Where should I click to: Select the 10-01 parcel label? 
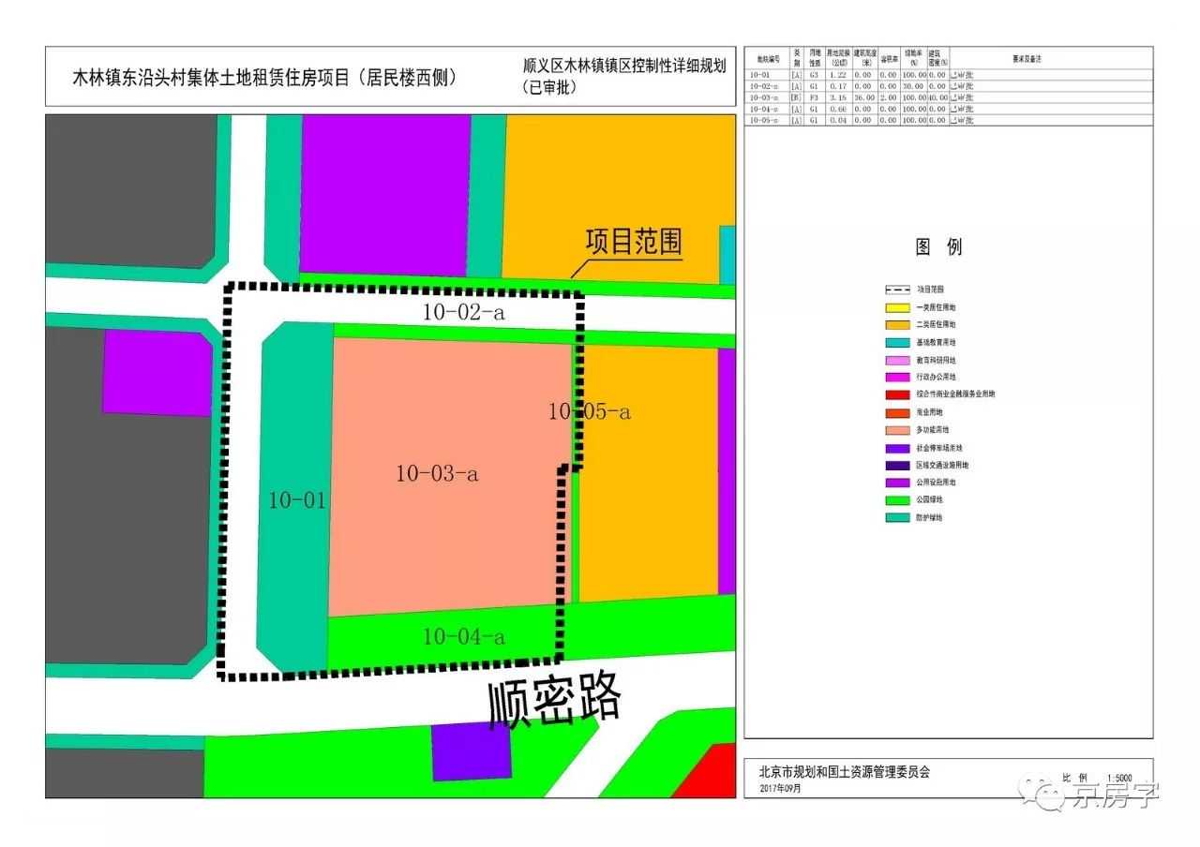296,501
